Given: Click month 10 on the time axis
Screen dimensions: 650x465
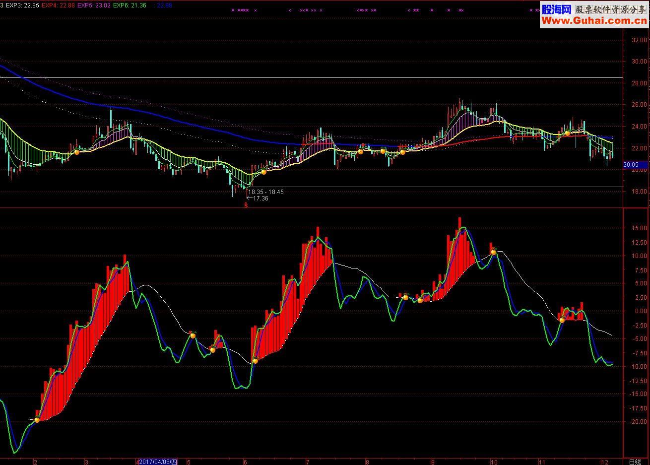Looking at the screenshot, I should [x=494, y=462].
